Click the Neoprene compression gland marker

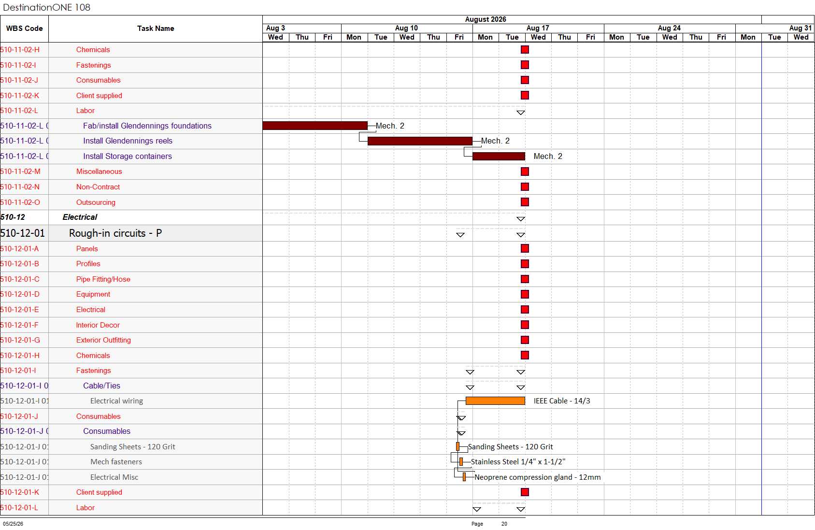[464, 477]
